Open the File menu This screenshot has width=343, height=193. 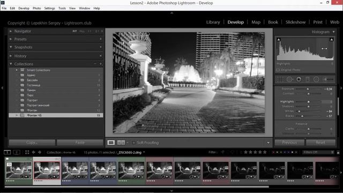4,9
